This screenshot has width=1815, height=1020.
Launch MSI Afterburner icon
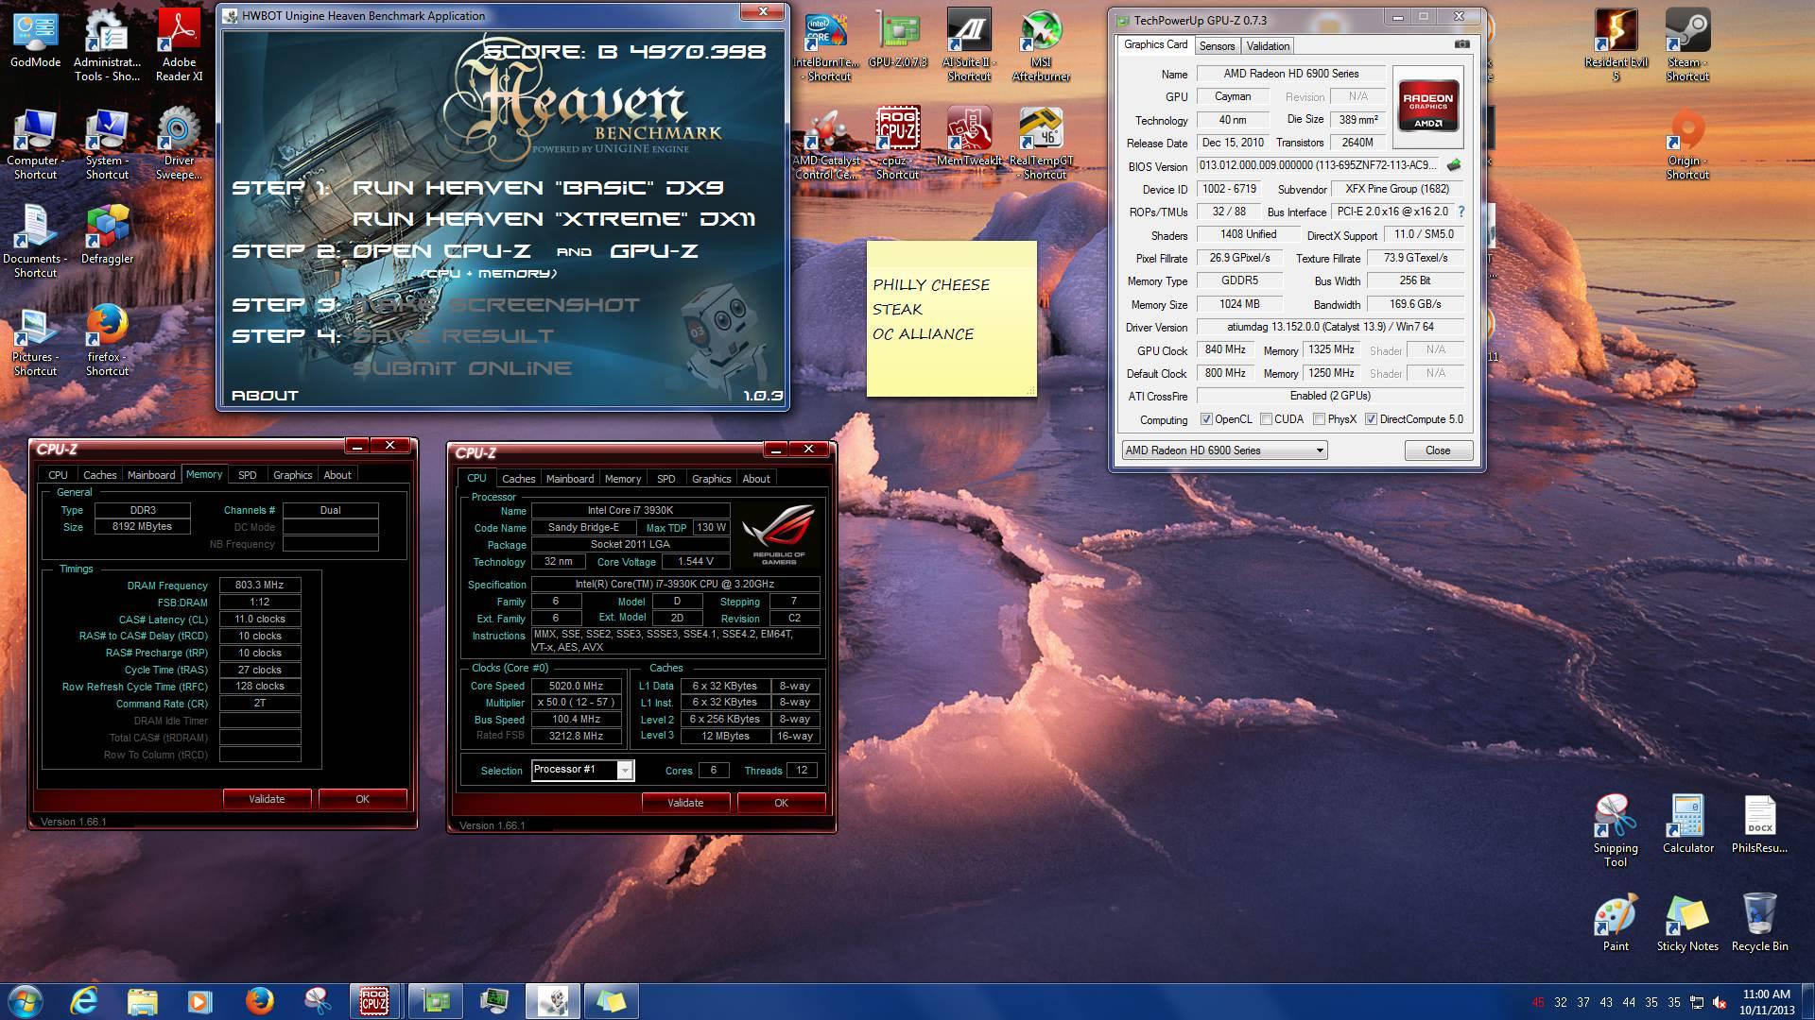[1041, 44]
